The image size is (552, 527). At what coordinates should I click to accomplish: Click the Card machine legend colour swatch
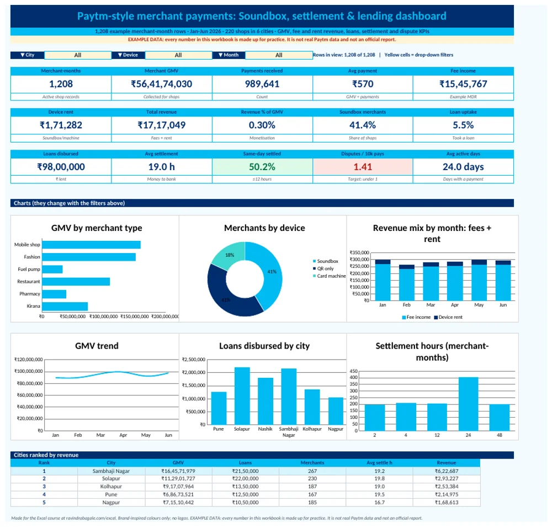coord(314,276)
